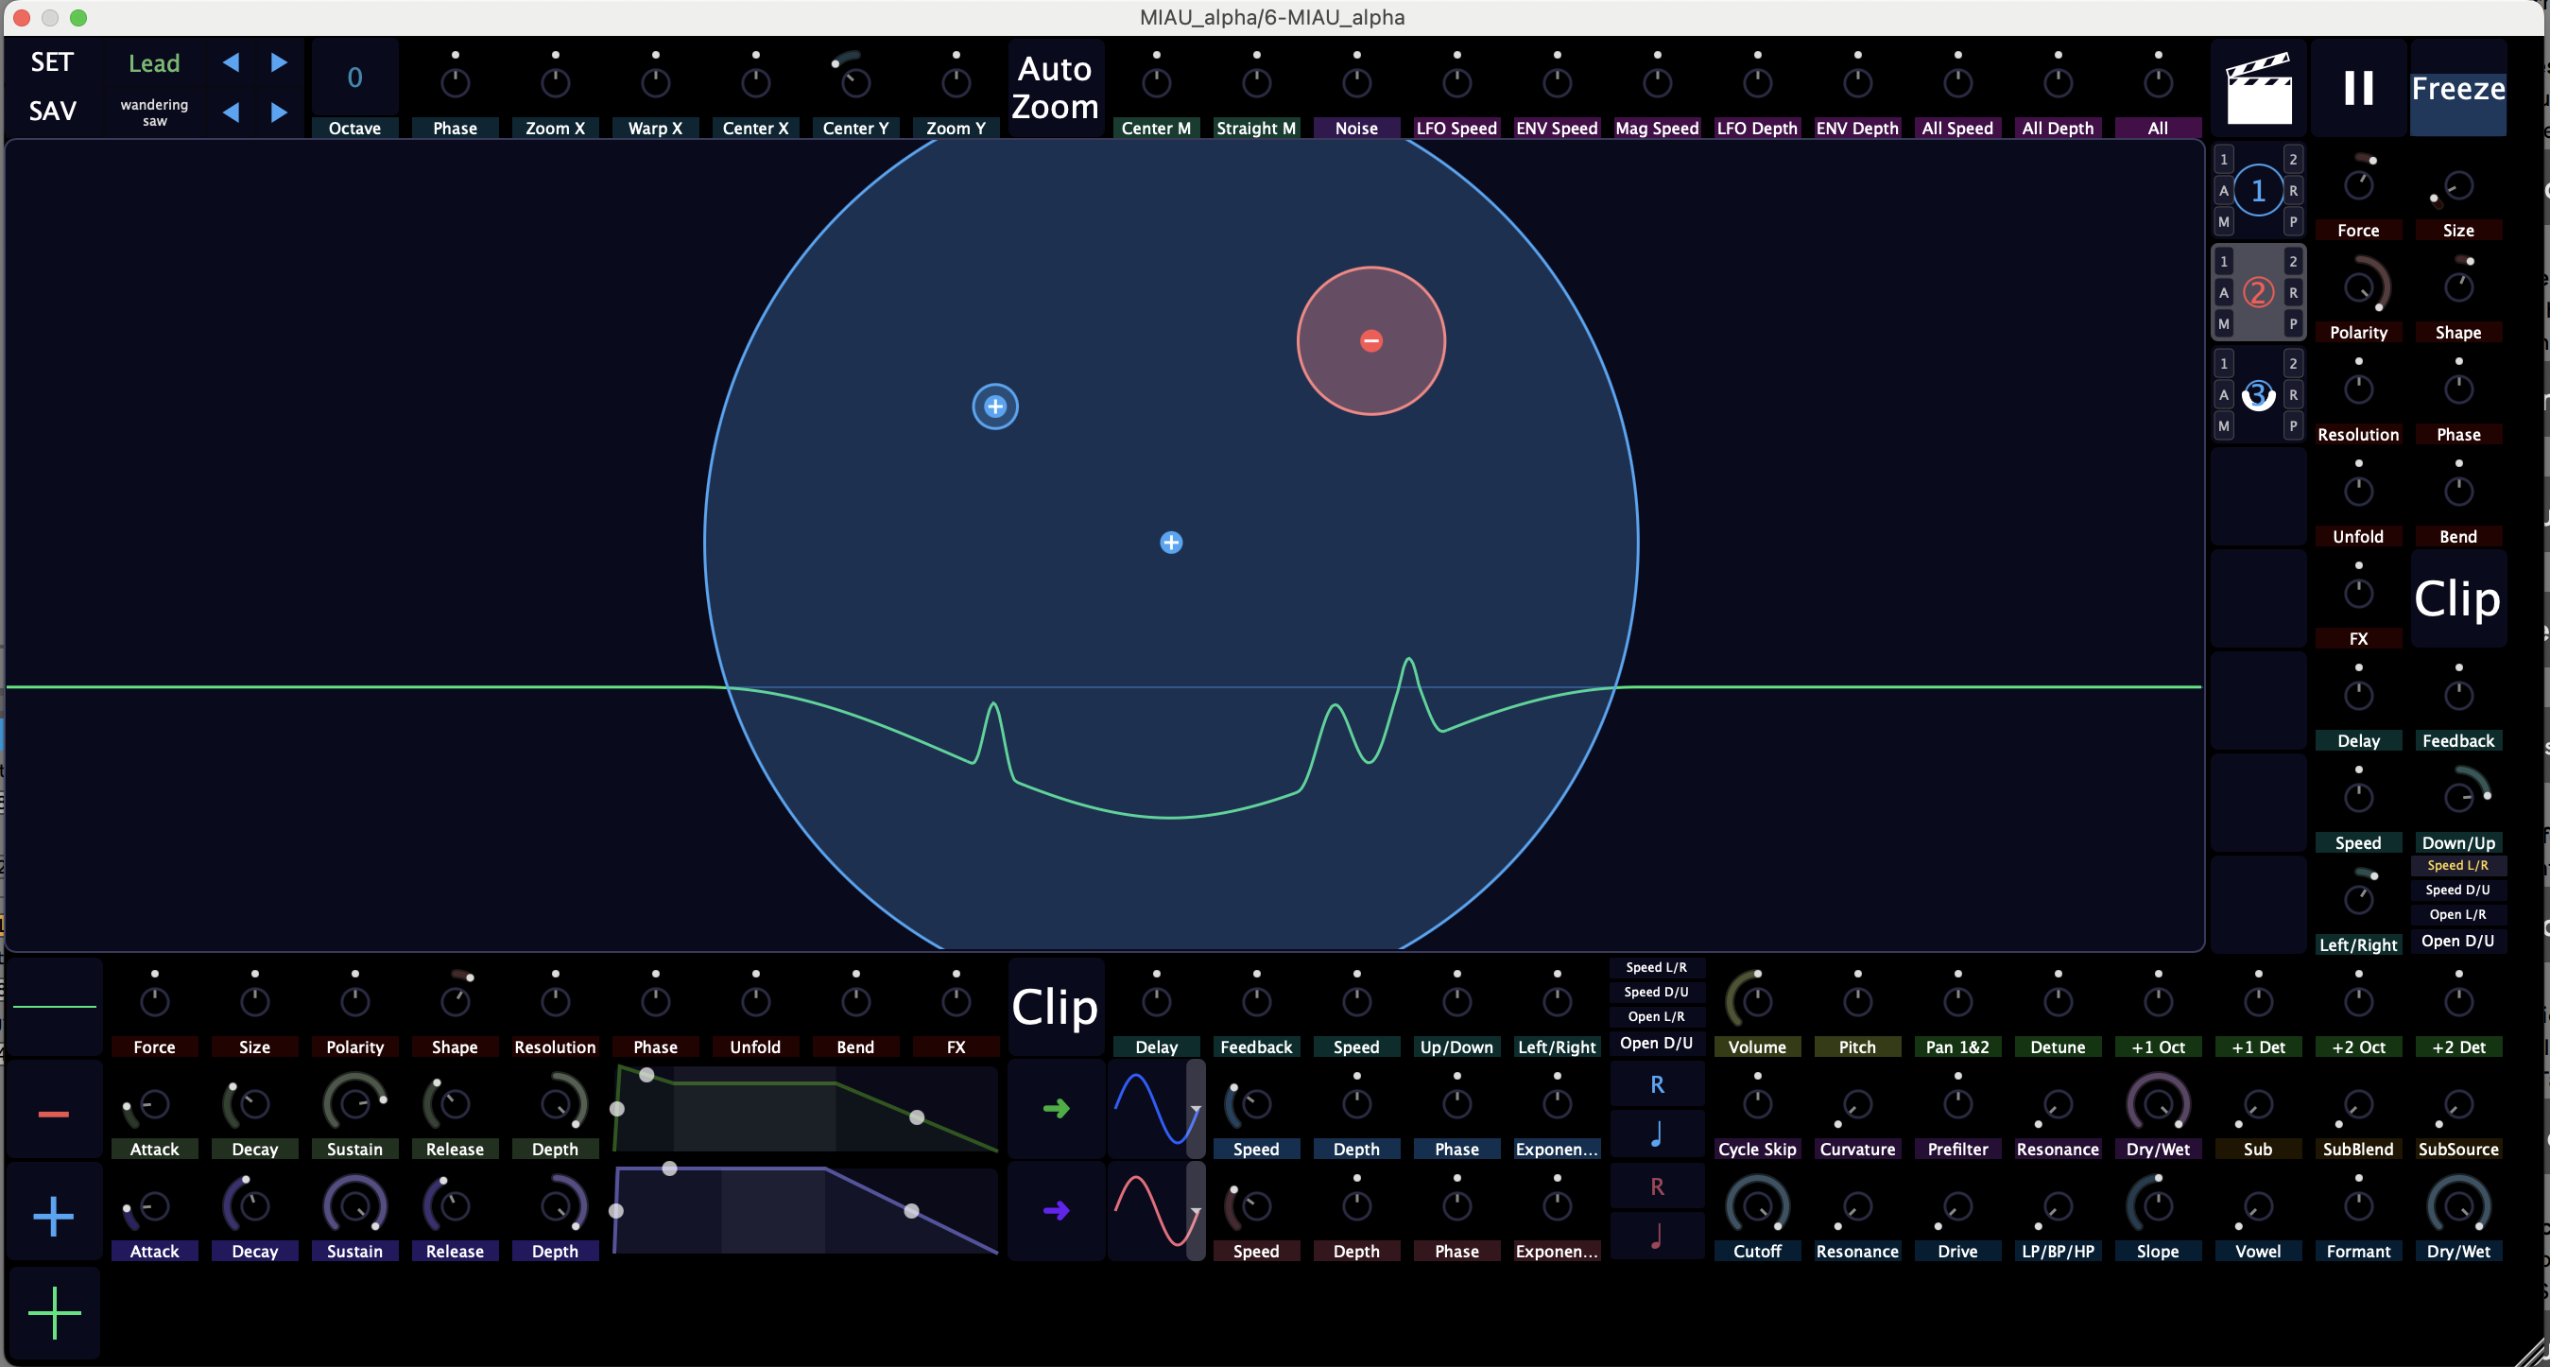Click the blue note icon for LFO sync
Image resolution: width=2550 pixels, height=1367 pixels.
(x=1656, y=1133)
